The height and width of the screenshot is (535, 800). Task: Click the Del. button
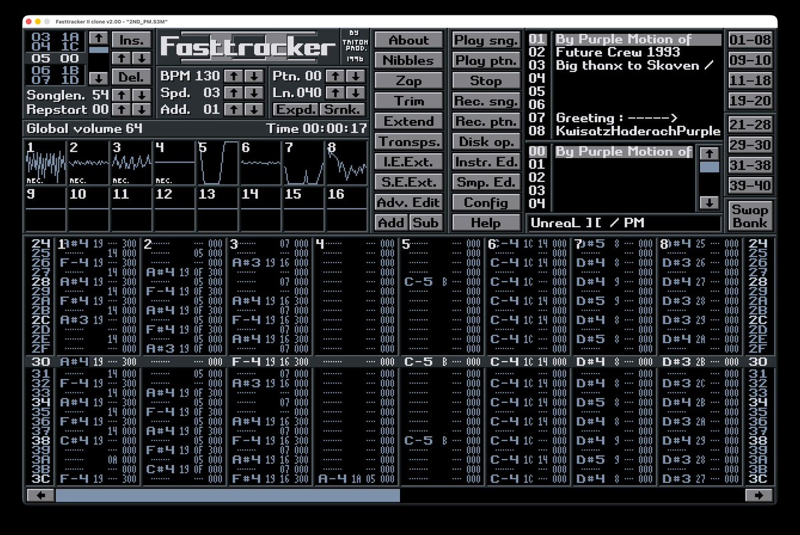click(x=131, y=77)
